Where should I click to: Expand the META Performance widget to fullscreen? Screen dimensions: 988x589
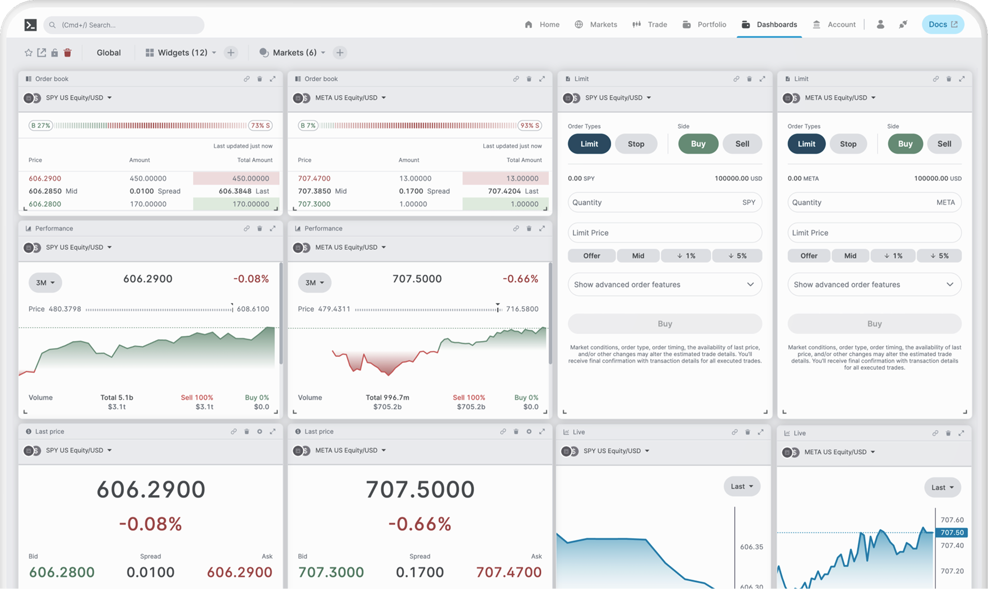pos(542,228)
